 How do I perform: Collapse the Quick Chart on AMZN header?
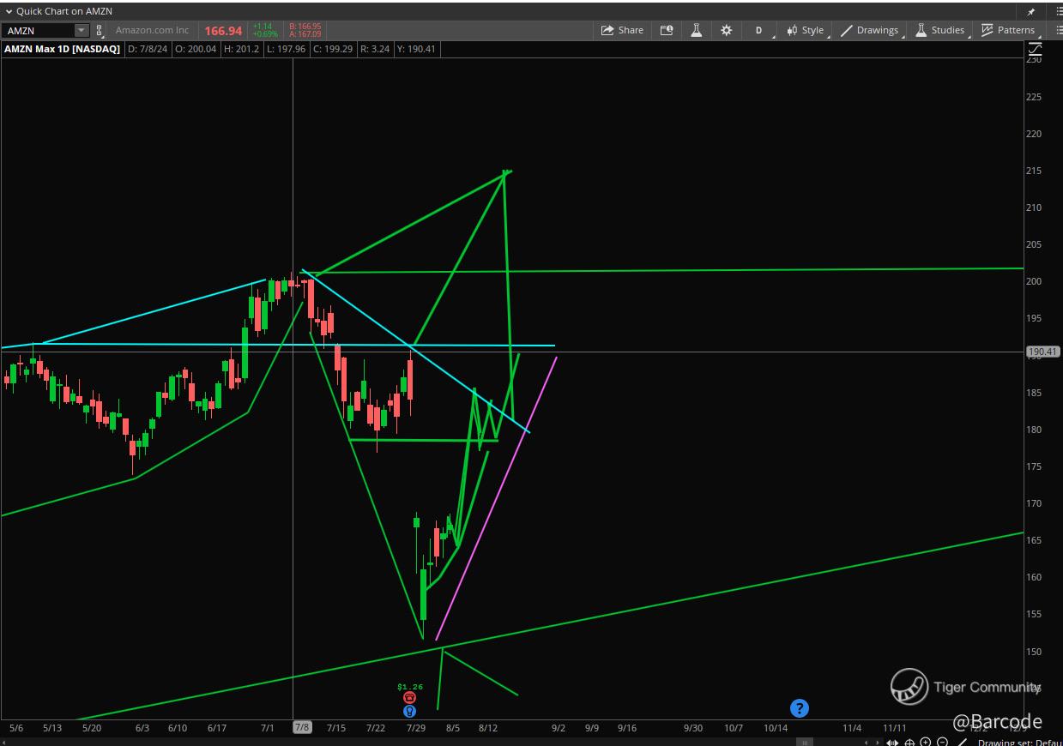coord(9,11)
